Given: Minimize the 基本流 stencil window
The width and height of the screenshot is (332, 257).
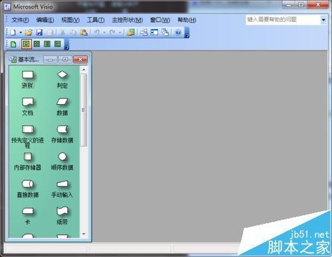Looking at the screenshot, I should (x=50, y=60).
